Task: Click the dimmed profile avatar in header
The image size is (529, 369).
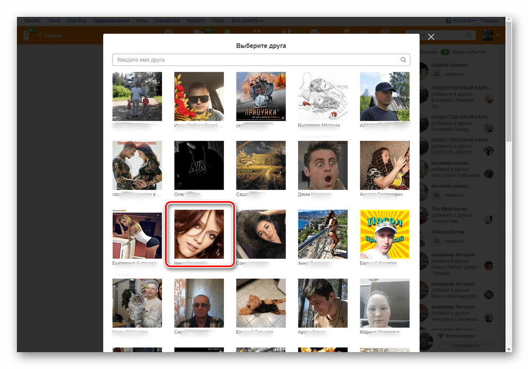Action: pyautogui.click(x=487, y=35)
